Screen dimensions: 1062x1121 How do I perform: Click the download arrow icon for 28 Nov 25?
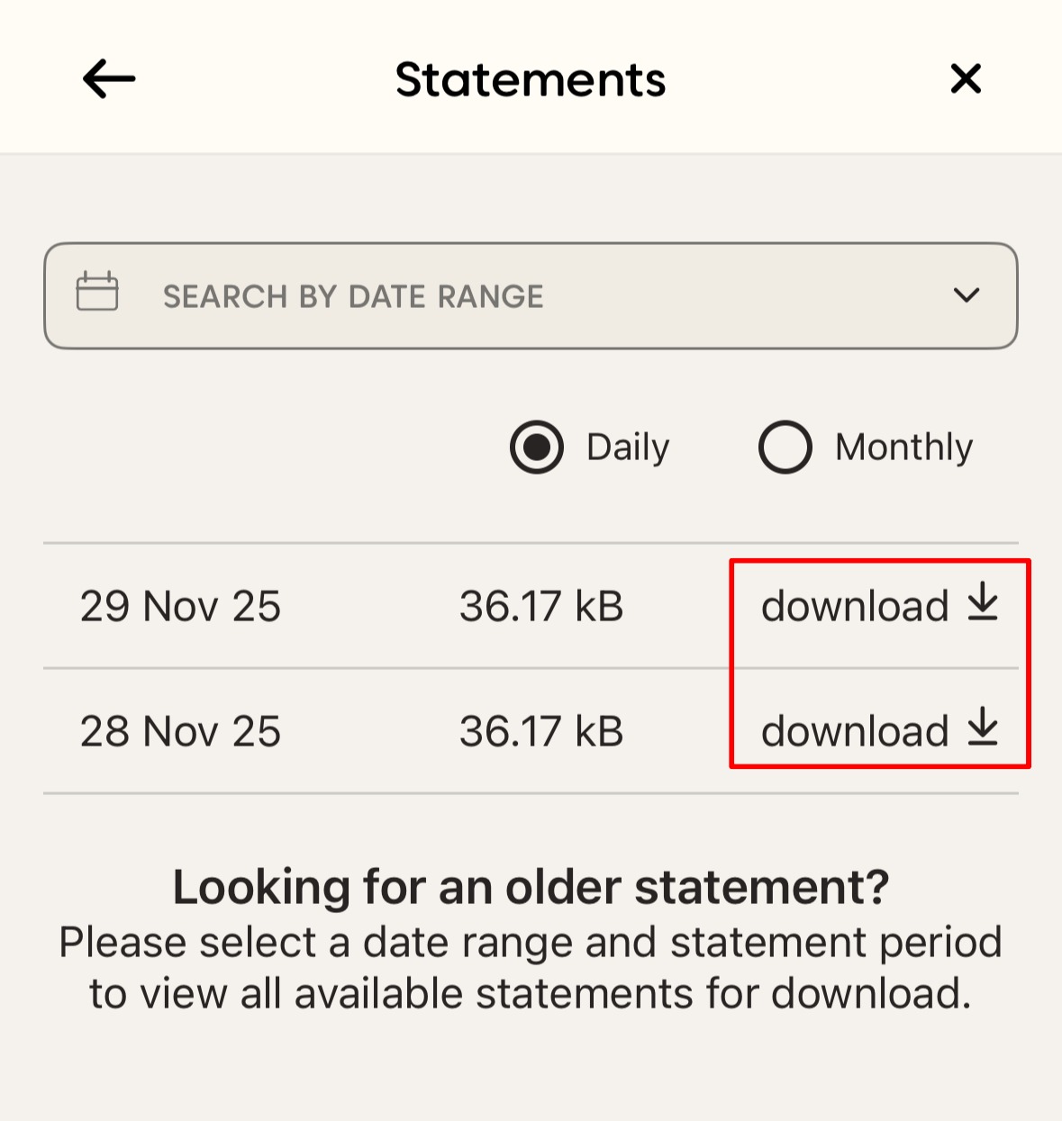(x=984, y=728)
